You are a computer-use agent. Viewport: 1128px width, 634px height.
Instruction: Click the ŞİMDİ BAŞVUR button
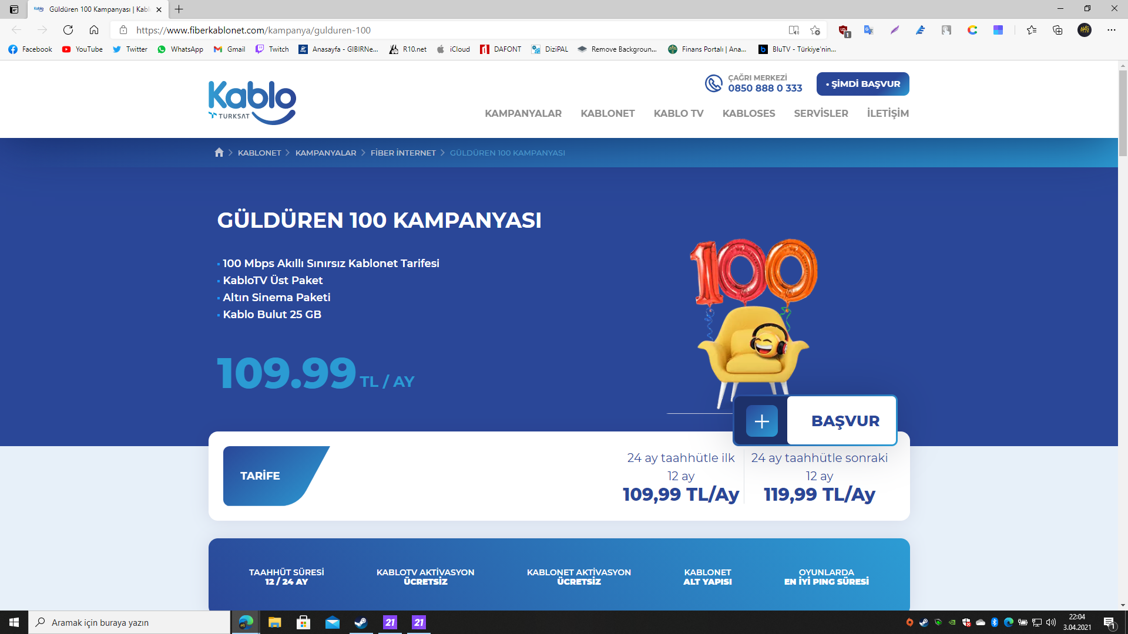pos(862,84)
